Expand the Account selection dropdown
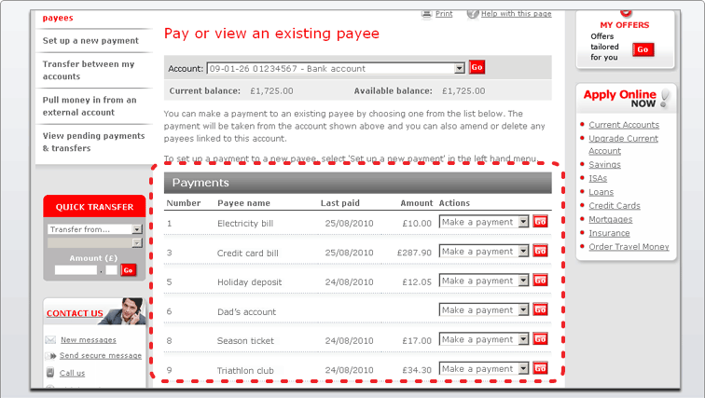Image resolution: width=705 pixels, height=398 pixels. (x=459, y=68)
